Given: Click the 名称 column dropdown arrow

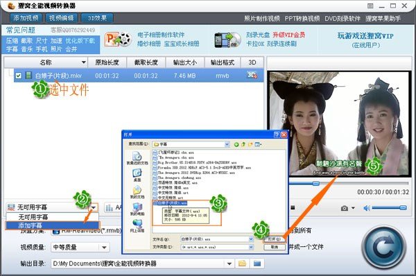Looking at the screenshot, I should (84, 62).
